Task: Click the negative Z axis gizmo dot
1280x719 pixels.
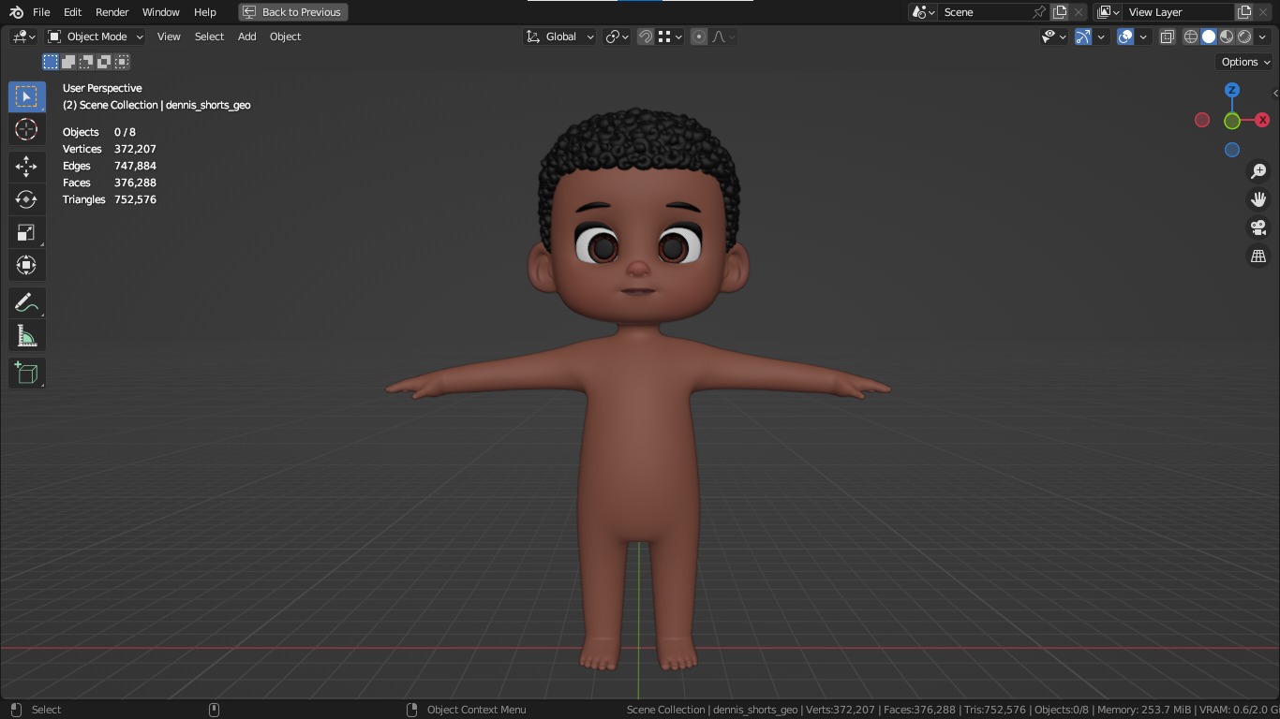Action: click(x=1232, y=150)
